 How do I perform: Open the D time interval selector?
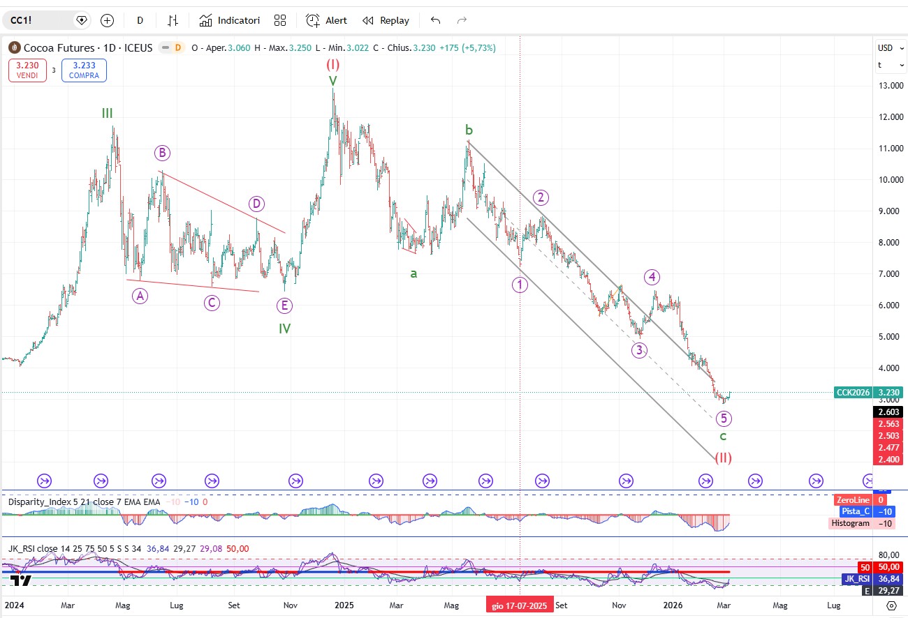(x=140, y=20)
